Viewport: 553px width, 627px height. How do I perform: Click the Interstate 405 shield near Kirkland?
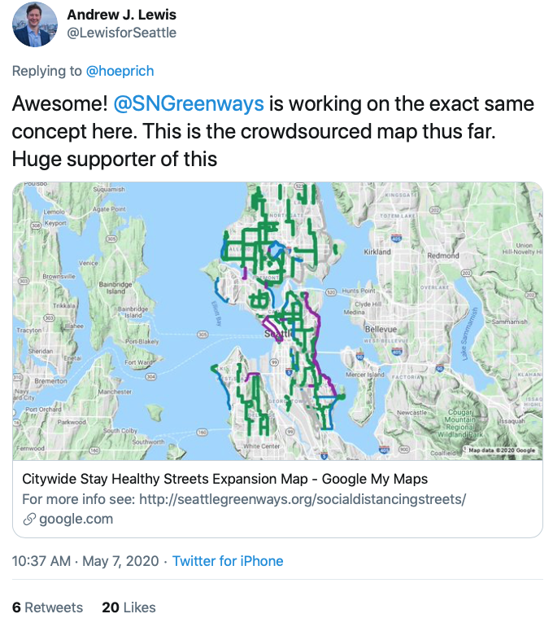click(396, 238)
